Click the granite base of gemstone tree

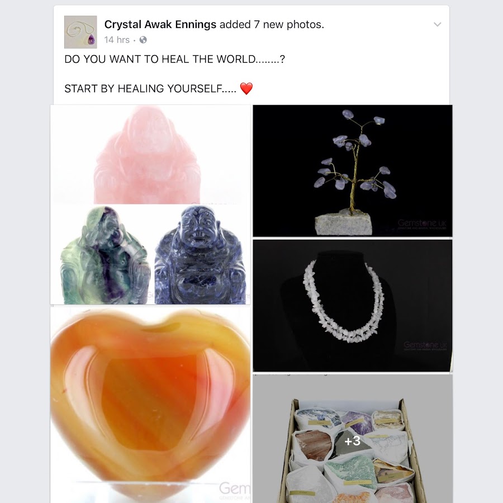[344, 224]
